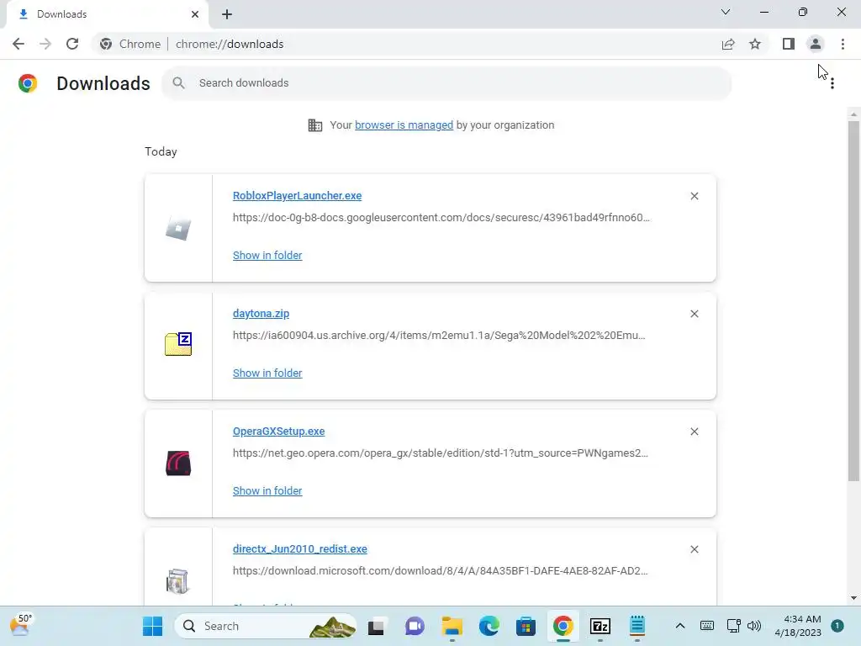
Task: Open the volume speaker tray icon
Action: tap(754, 626)
